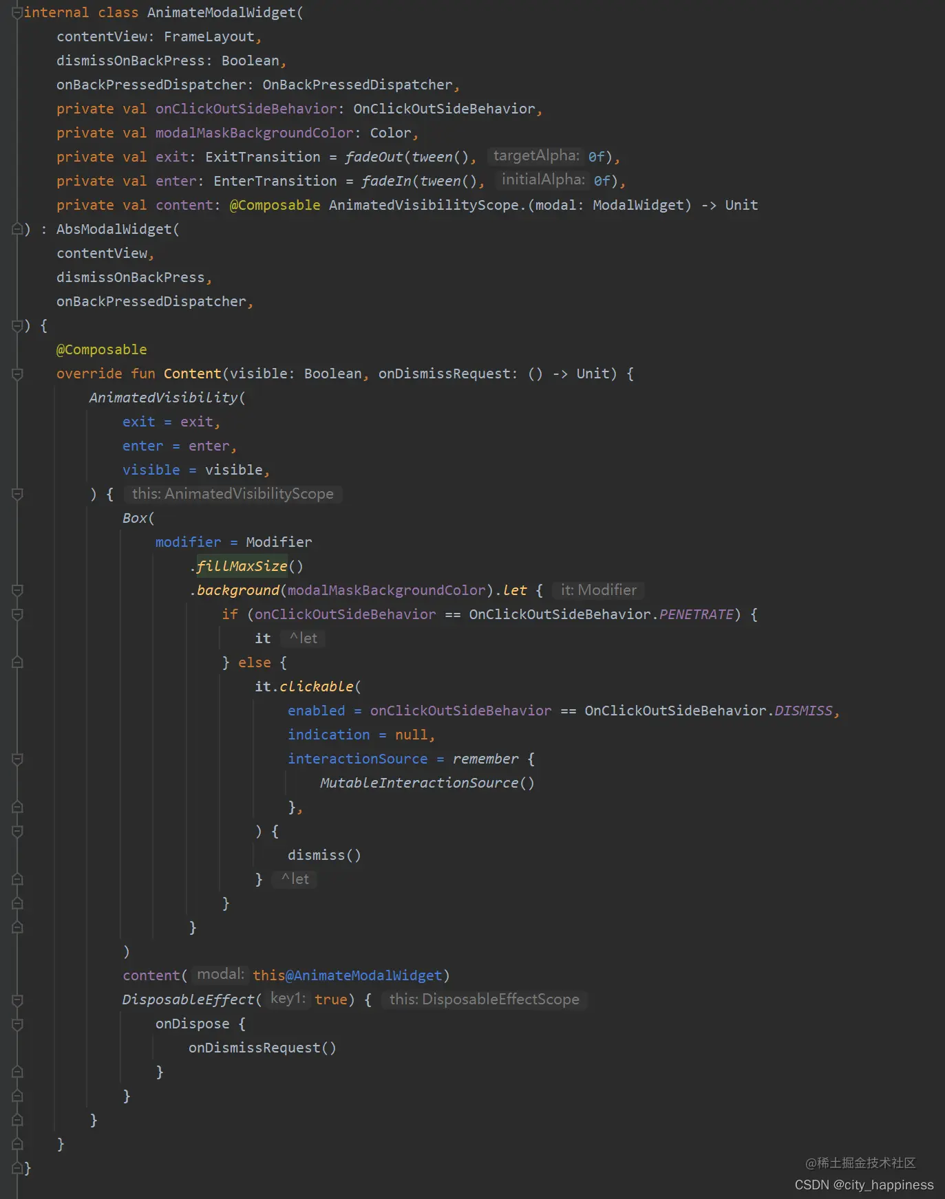Screen dimensions: 945x1199
Task: Place cursor on "ExitTransition" type
Action: coord(263,158)
